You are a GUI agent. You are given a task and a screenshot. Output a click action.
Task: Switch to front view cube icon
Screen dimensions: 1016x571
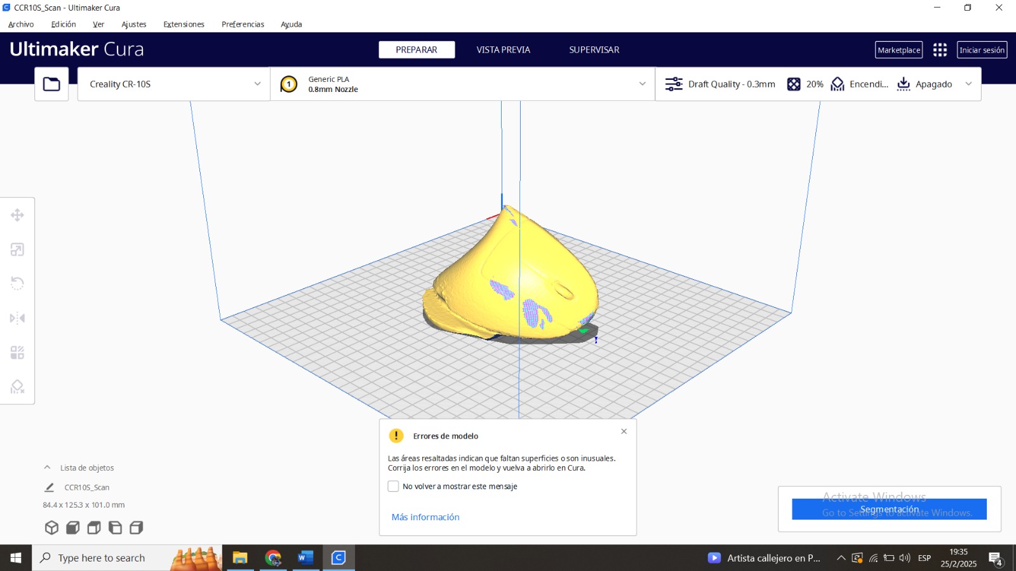click(x=73, y=527)
